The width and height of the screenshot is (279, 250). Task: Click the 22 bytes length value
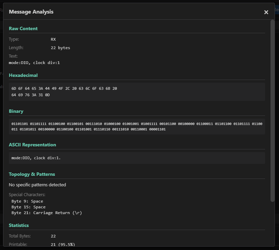pos(60,48)
